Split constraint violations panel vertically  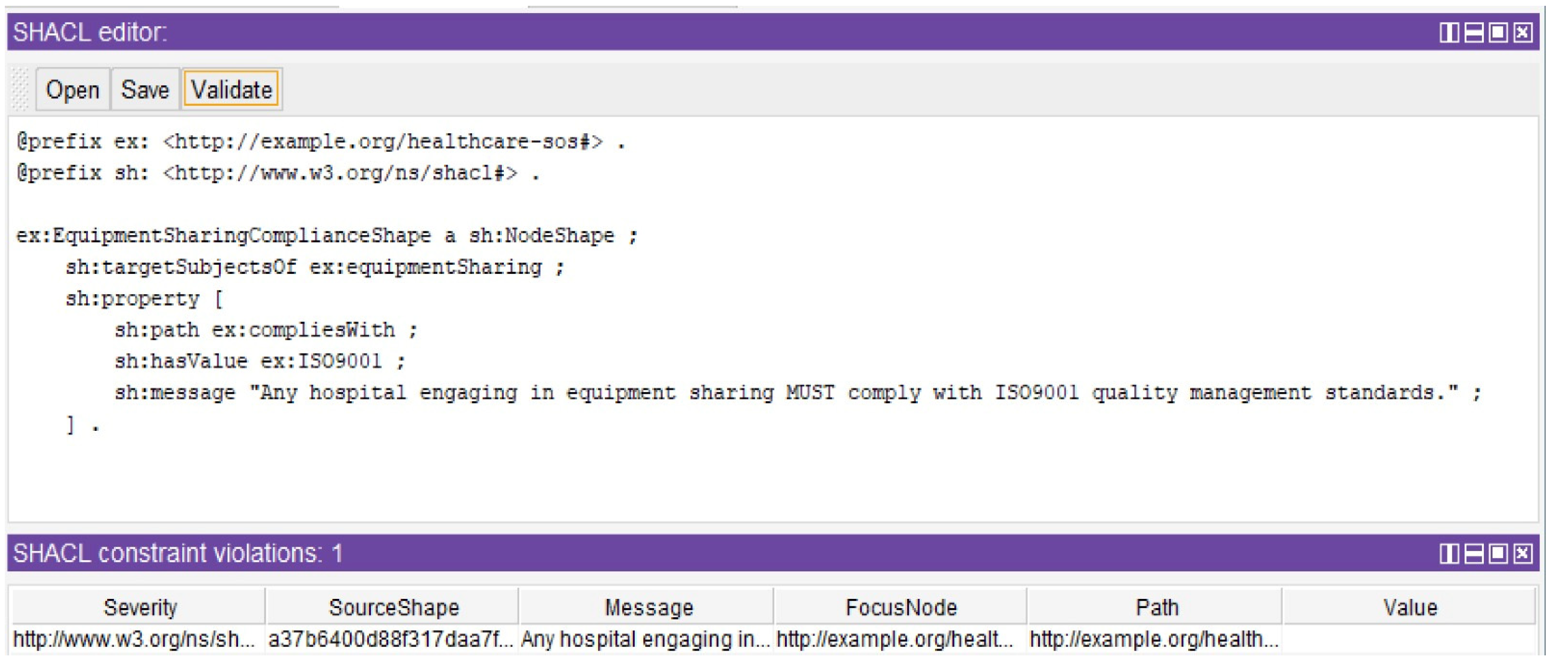[x=1449, y=553]
